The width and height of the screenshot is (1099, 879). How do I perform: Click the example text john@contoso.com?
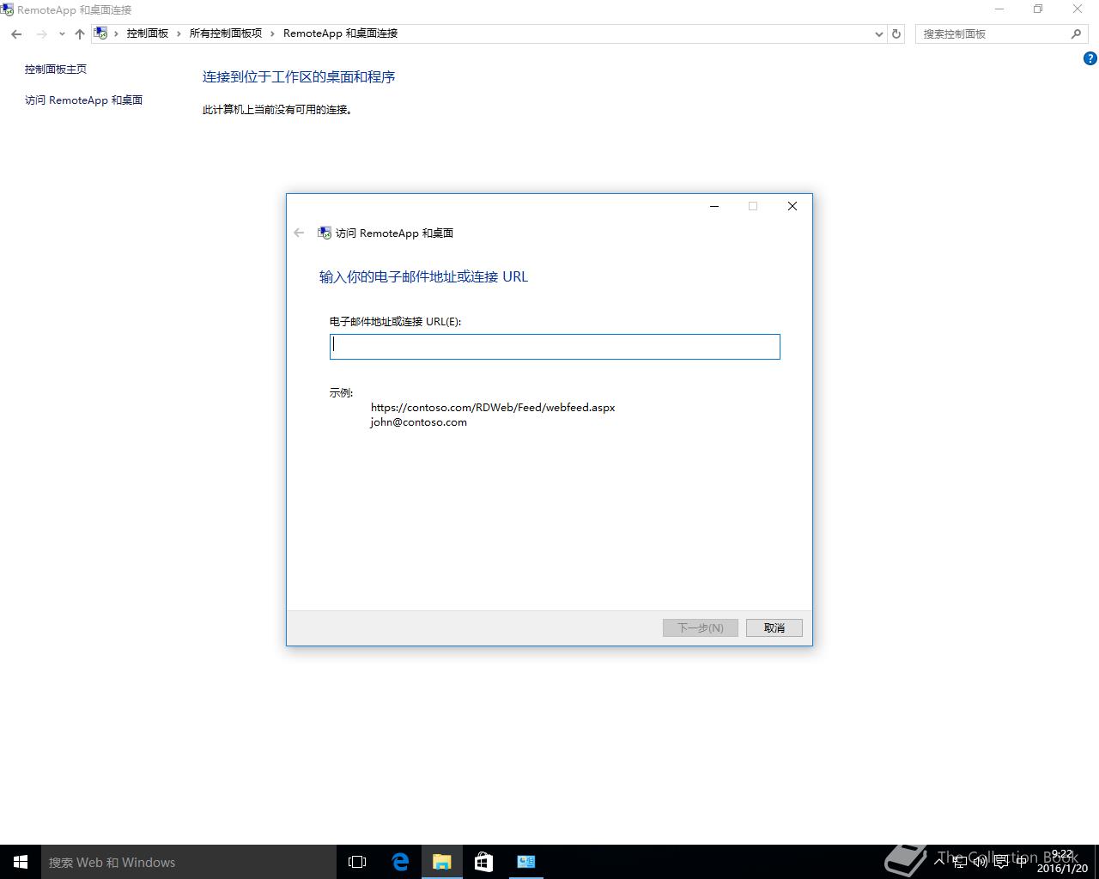pyautogui.click(x=419, y=421)
